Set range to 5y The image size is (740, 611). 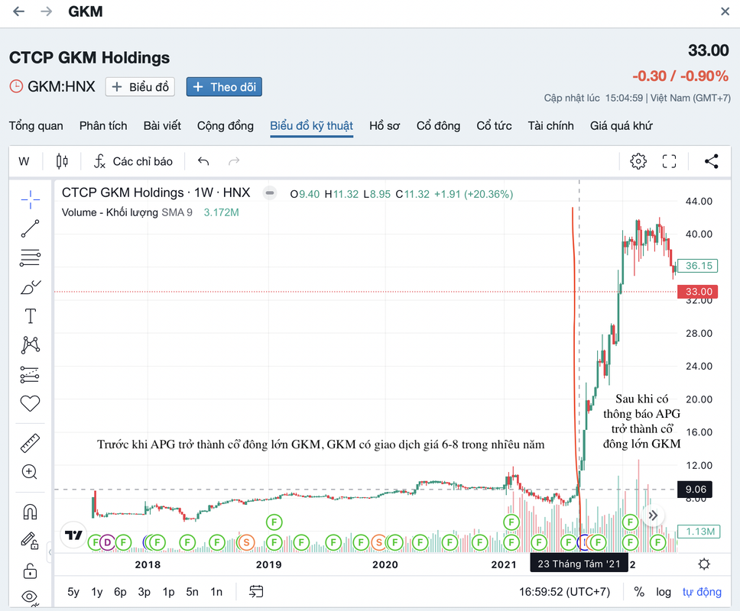73,592
